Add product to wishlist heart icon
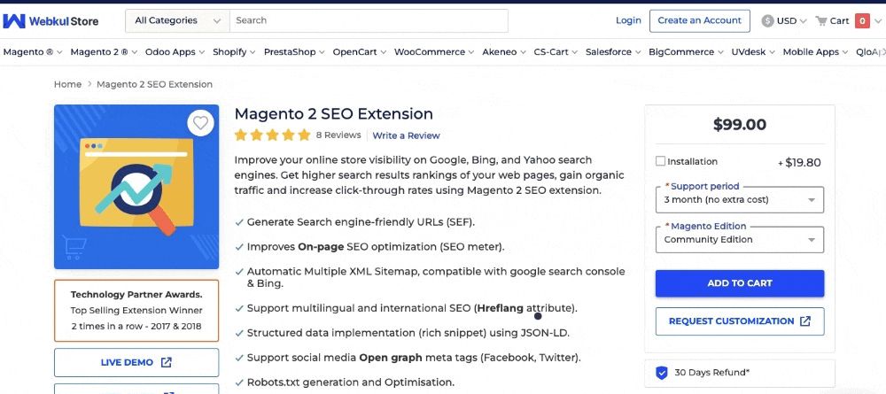This screenshot has height=394, width=886. tap(201, 123)
